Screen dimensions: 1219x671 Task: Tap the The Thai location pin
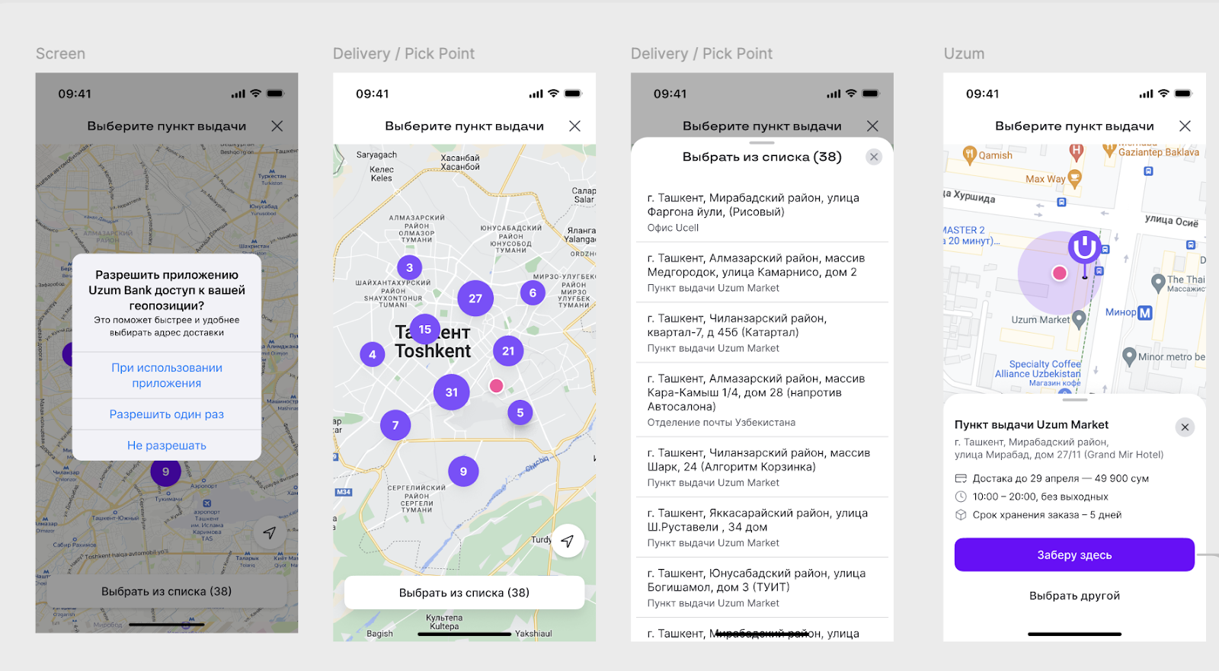tap(1158, 283)
